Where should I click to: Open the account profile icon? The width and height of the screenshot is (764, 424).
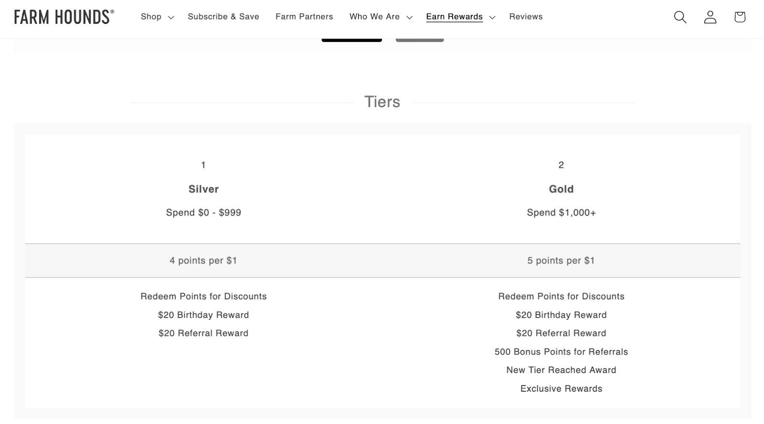[x=710, y=17]
